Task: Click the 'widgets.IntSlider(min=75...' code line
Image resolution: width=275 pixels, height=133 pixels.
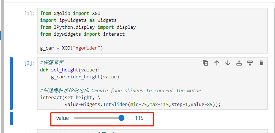Action: pos(142,105)
